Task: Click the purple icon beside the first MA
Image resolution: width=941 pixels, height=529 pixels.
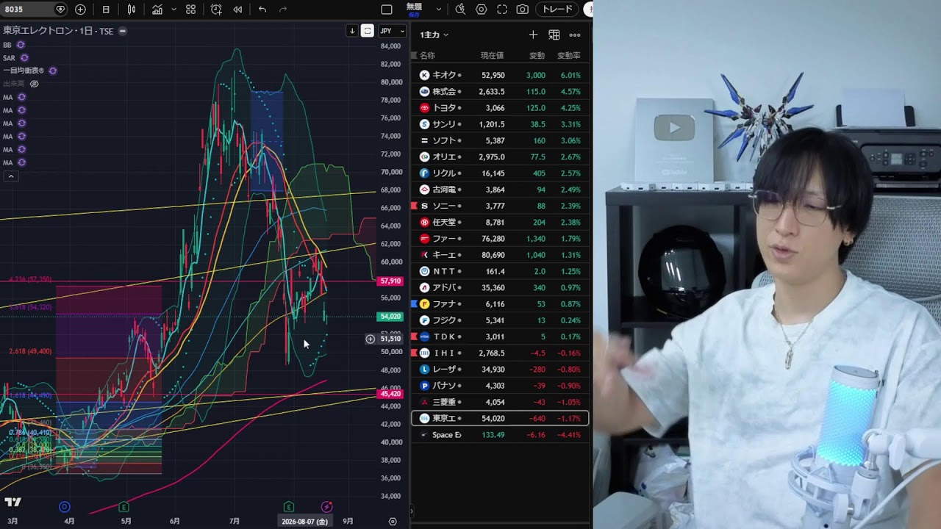Action: (21, 97)
